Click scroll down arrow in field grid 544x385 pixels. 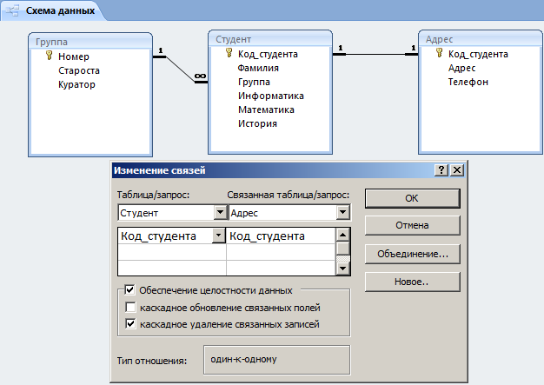click(342, 269)
